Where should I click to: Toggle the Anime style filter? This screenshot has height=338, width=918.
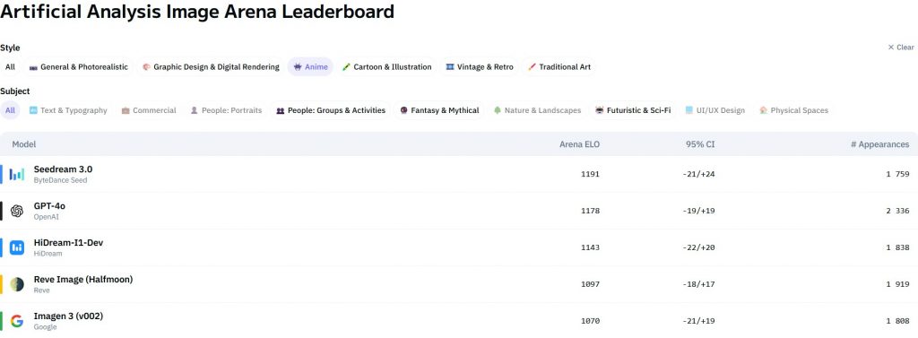click(x=310, y=66)
